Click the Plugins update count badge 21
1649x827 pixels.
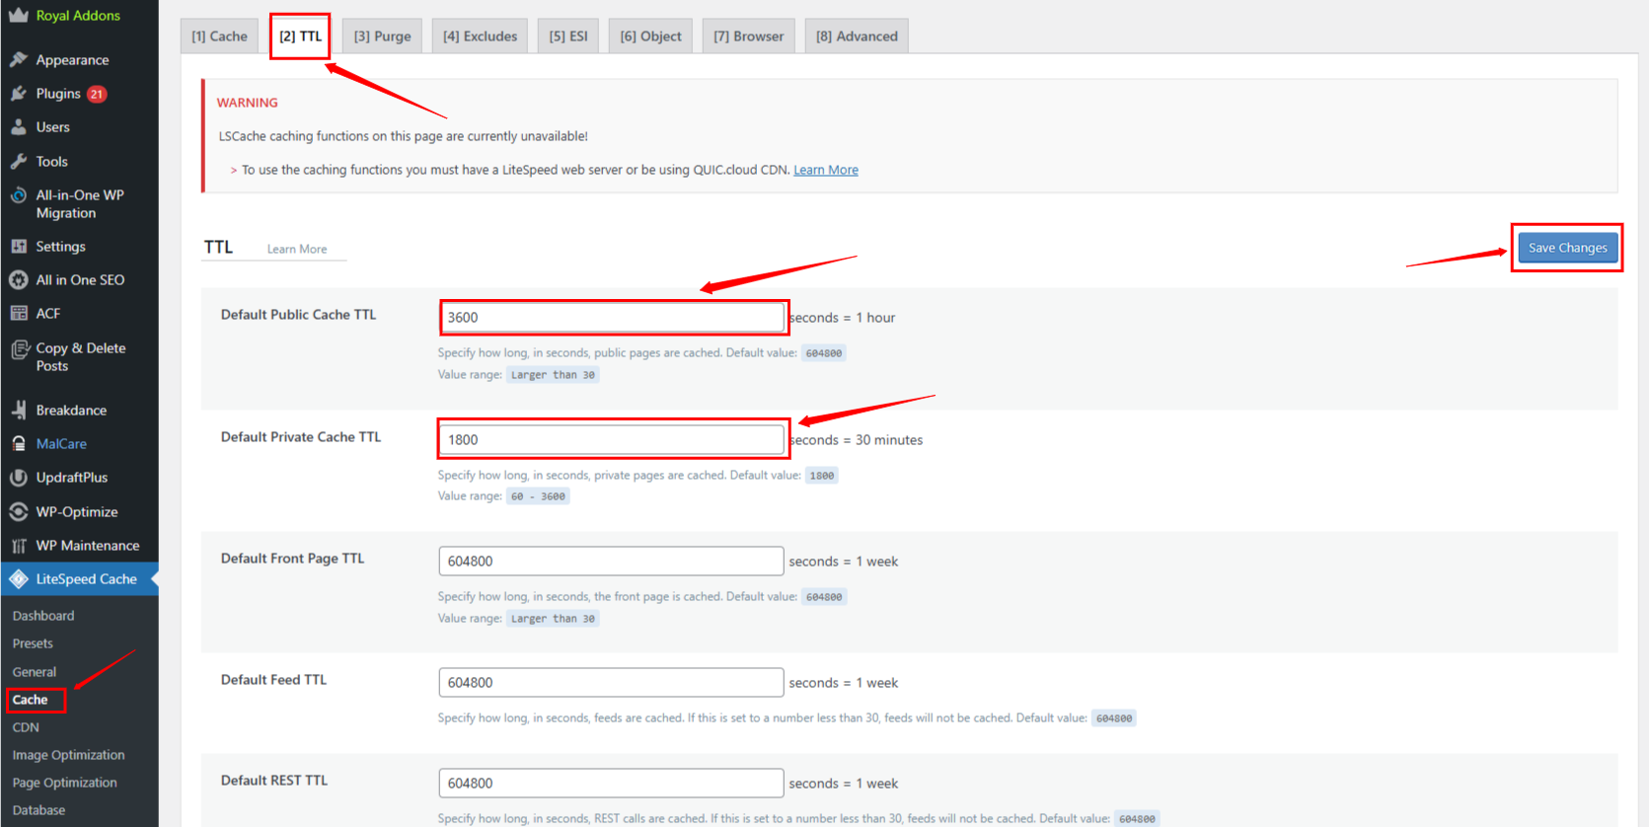(x=97, y=94)
